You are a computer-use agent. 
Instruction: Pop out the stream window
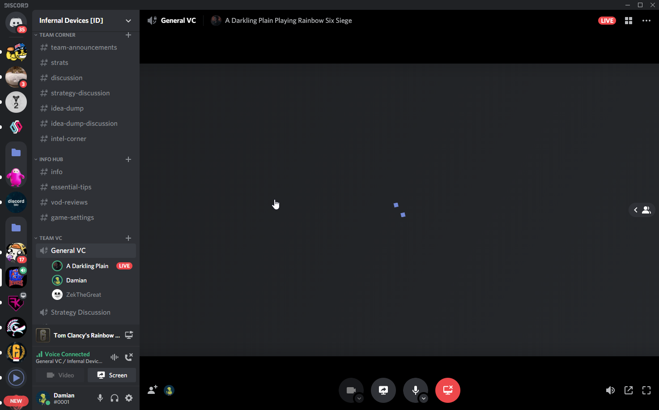[629, 390]
